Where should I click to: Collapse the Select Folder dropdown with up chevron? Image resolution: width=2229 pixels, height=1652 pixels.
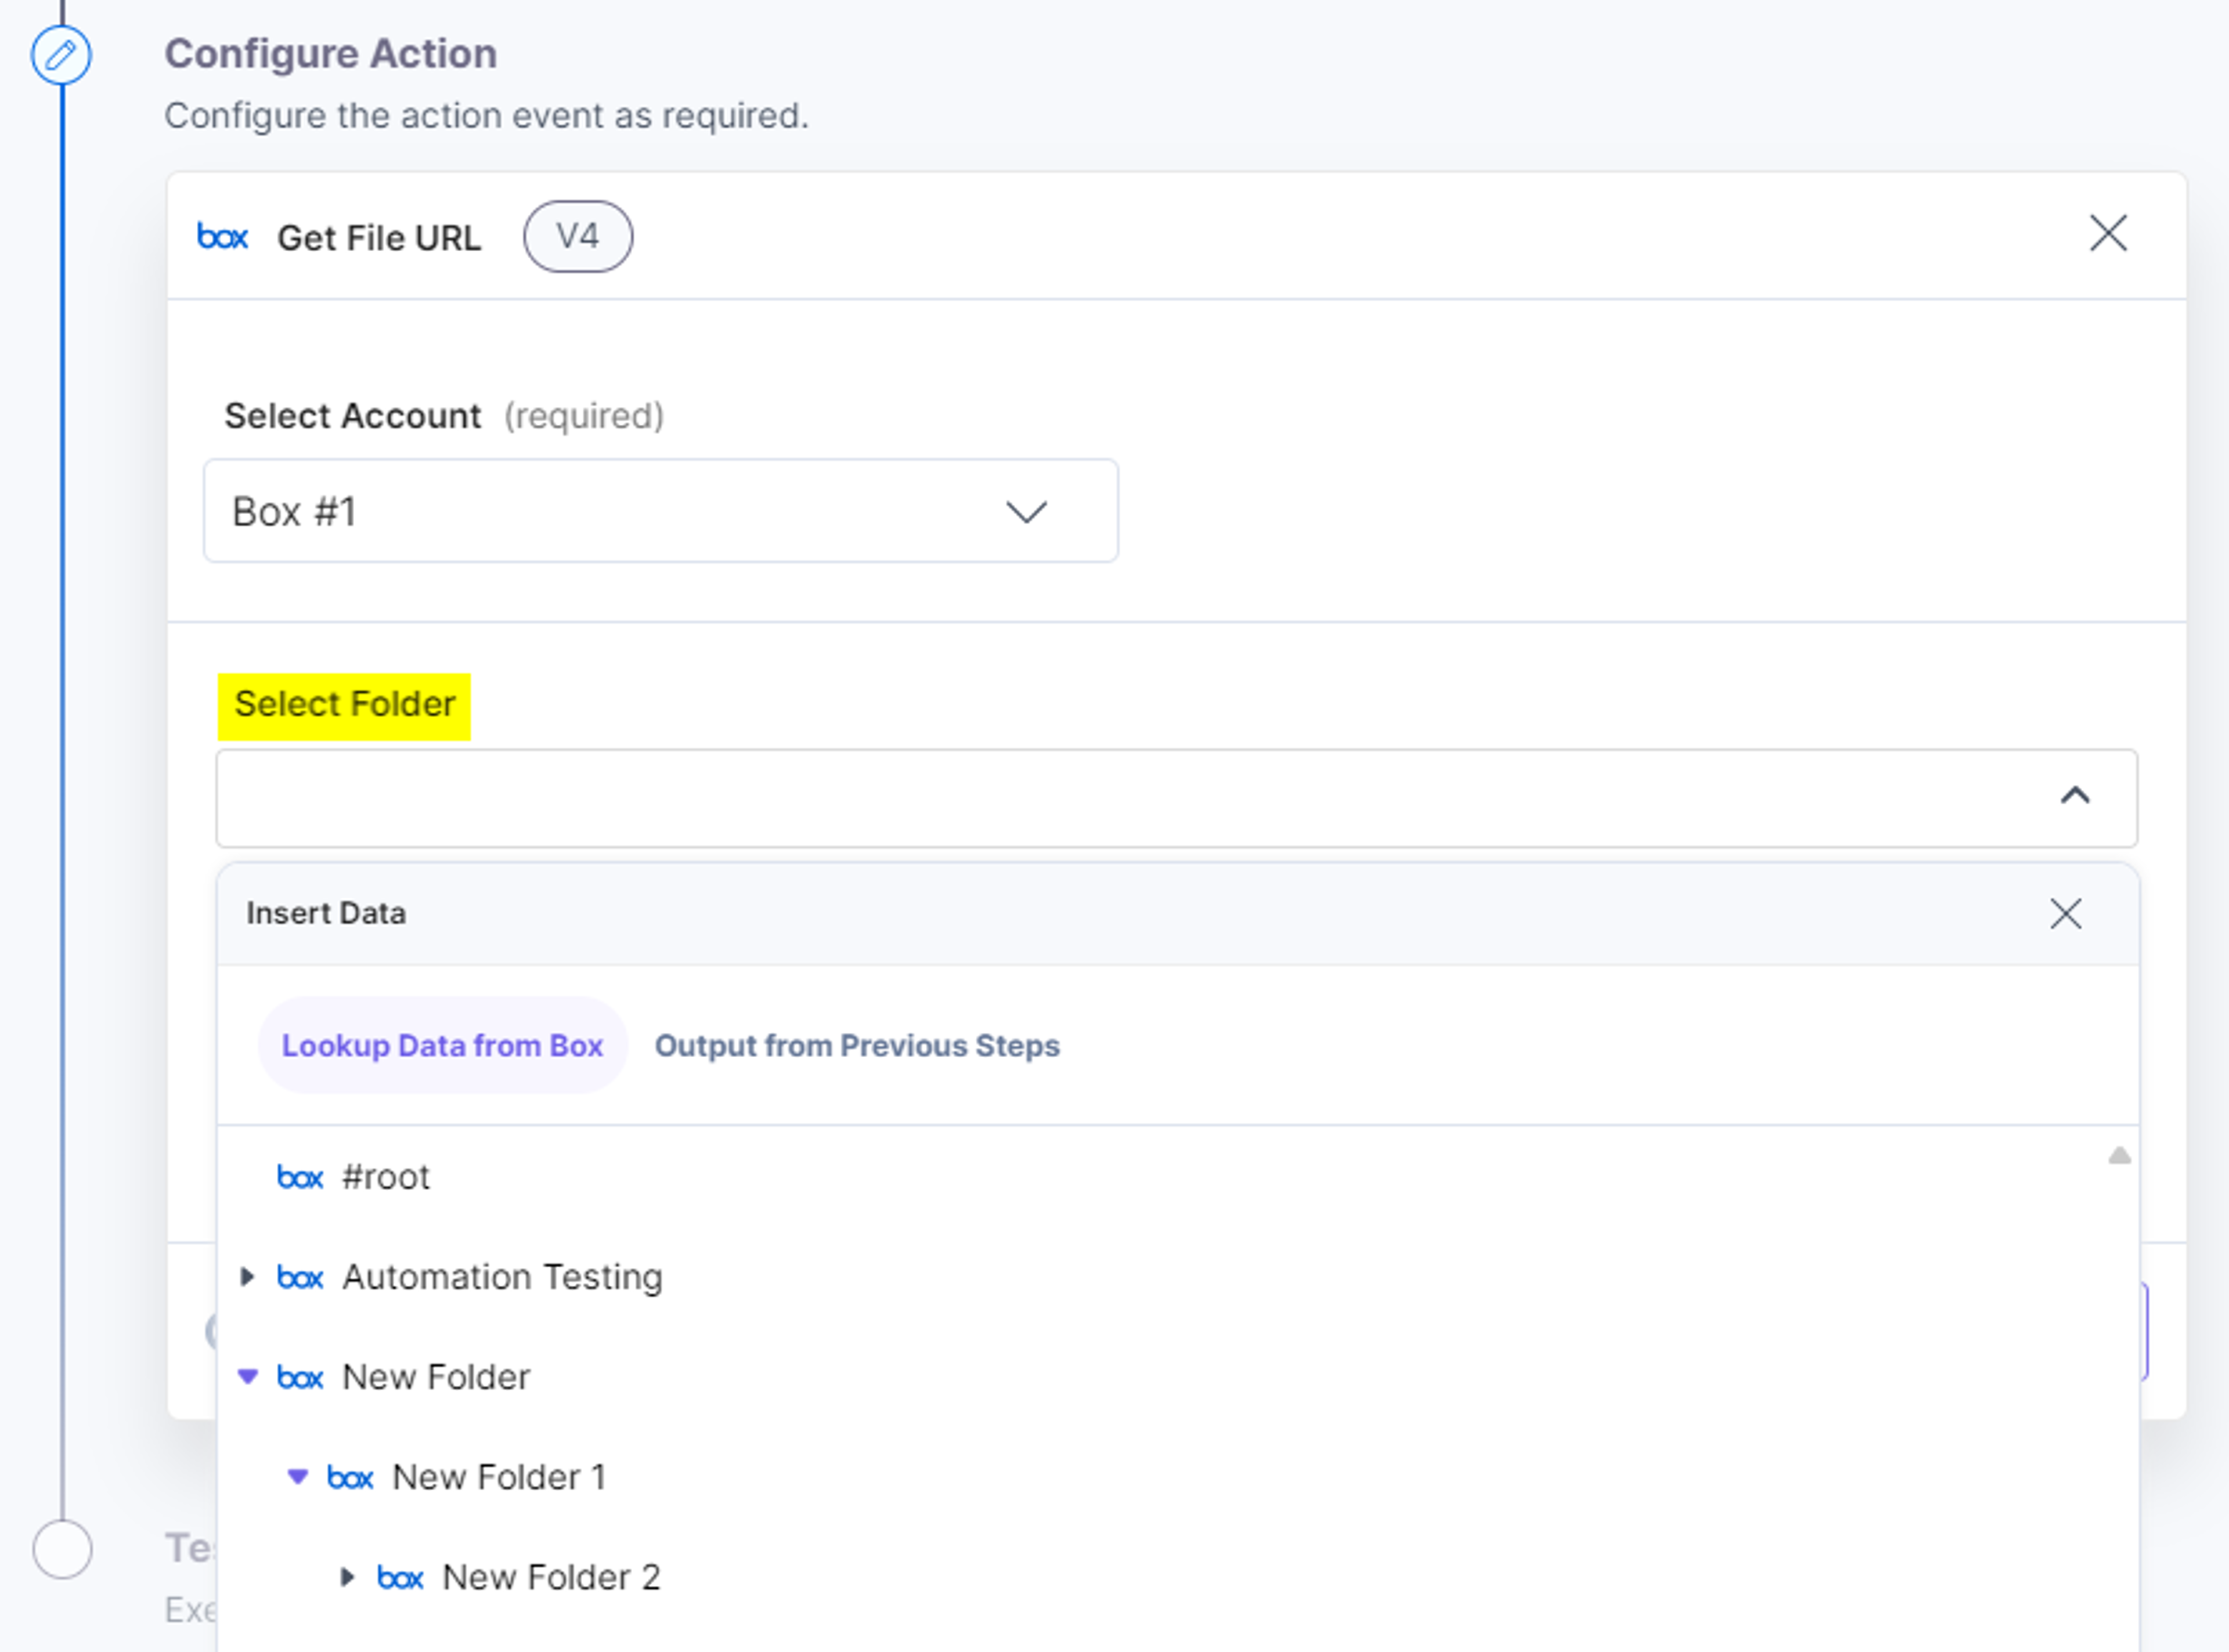(2075, 795)
